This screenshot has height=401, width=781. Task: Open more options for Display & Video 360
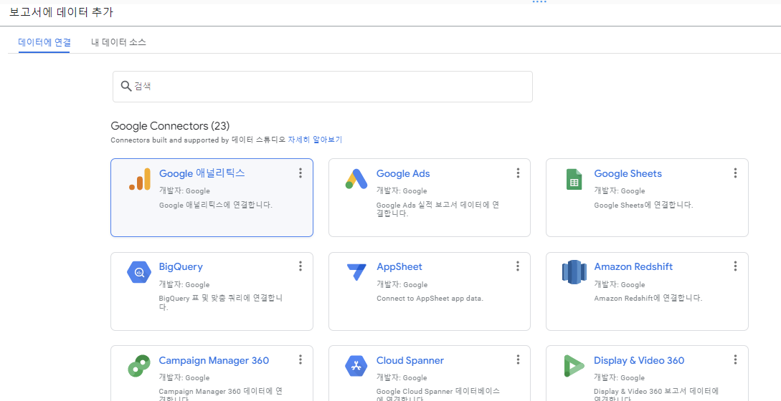[x=735, y=359]
